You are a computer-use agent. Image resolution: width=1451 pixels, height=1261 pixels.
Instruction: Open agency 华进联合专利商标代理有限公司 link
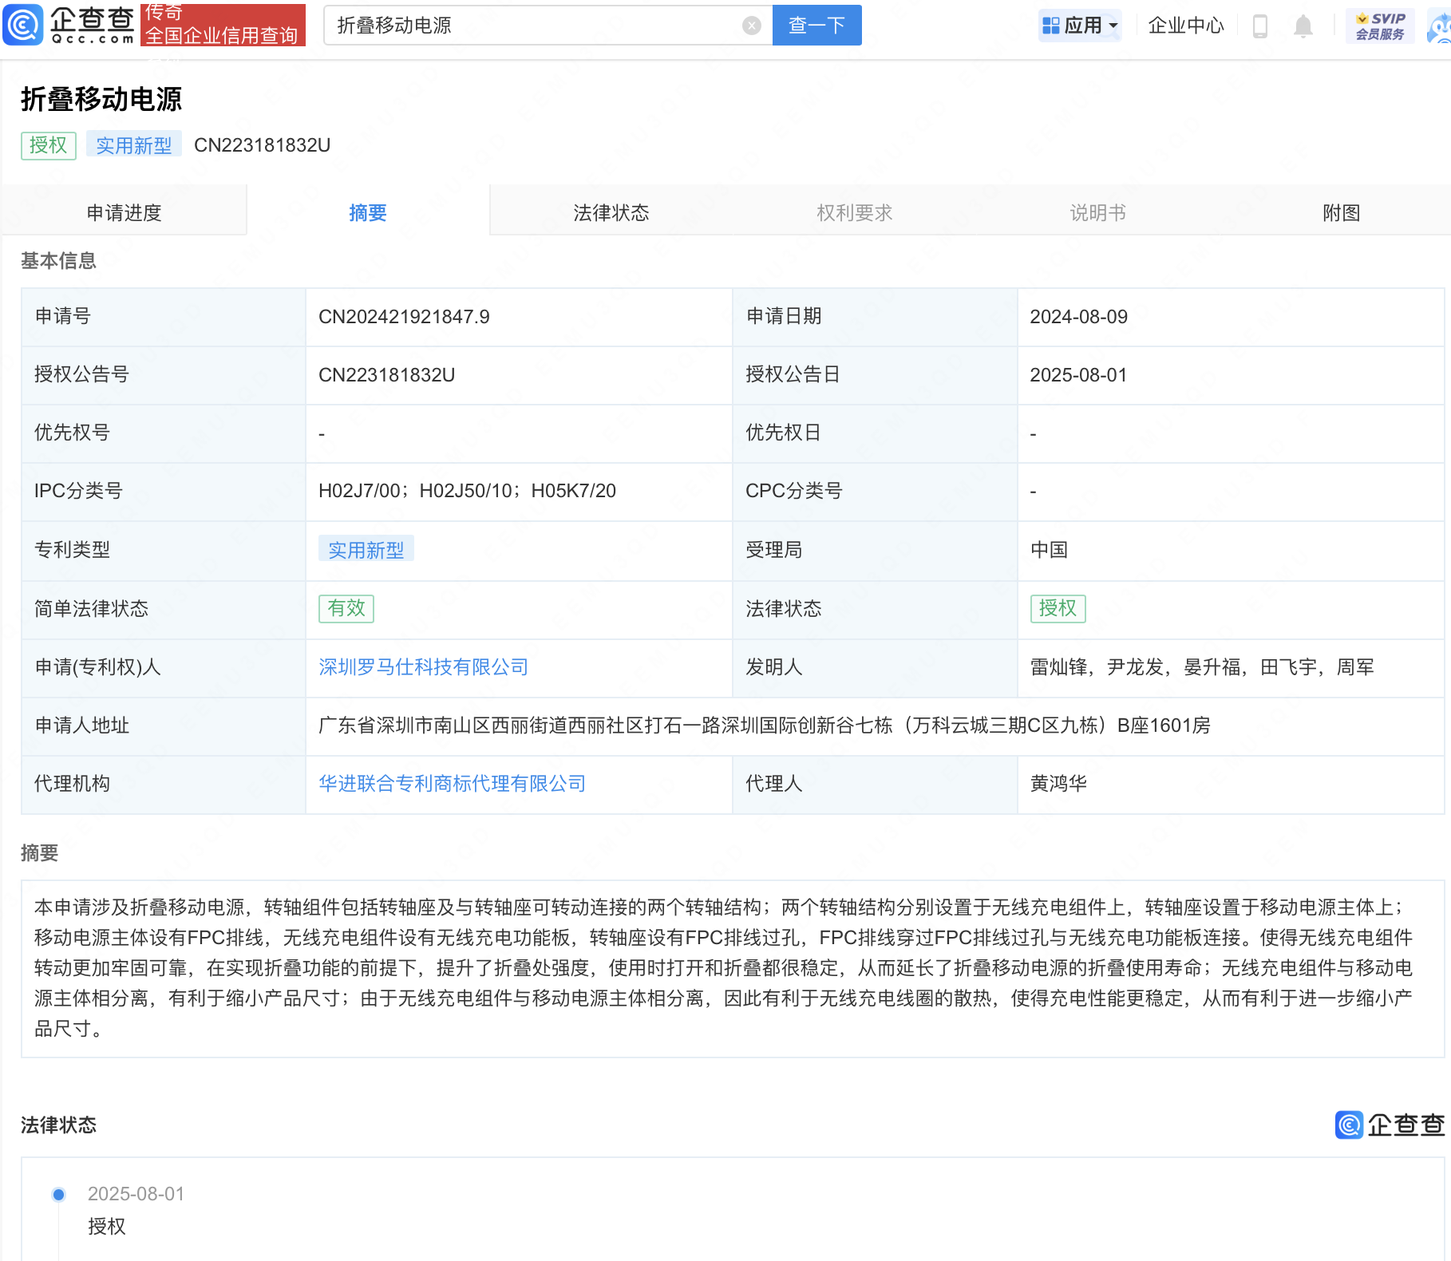(x=452, y=784)
